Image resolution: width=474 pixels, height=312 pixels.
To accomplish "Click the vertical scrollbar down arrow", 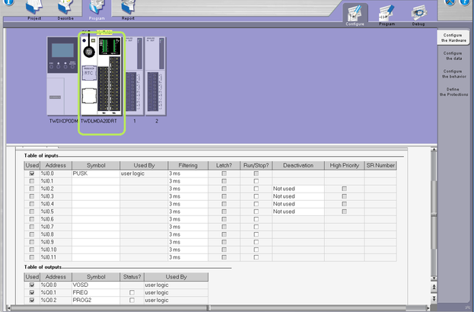I will [x=434, y=278].
